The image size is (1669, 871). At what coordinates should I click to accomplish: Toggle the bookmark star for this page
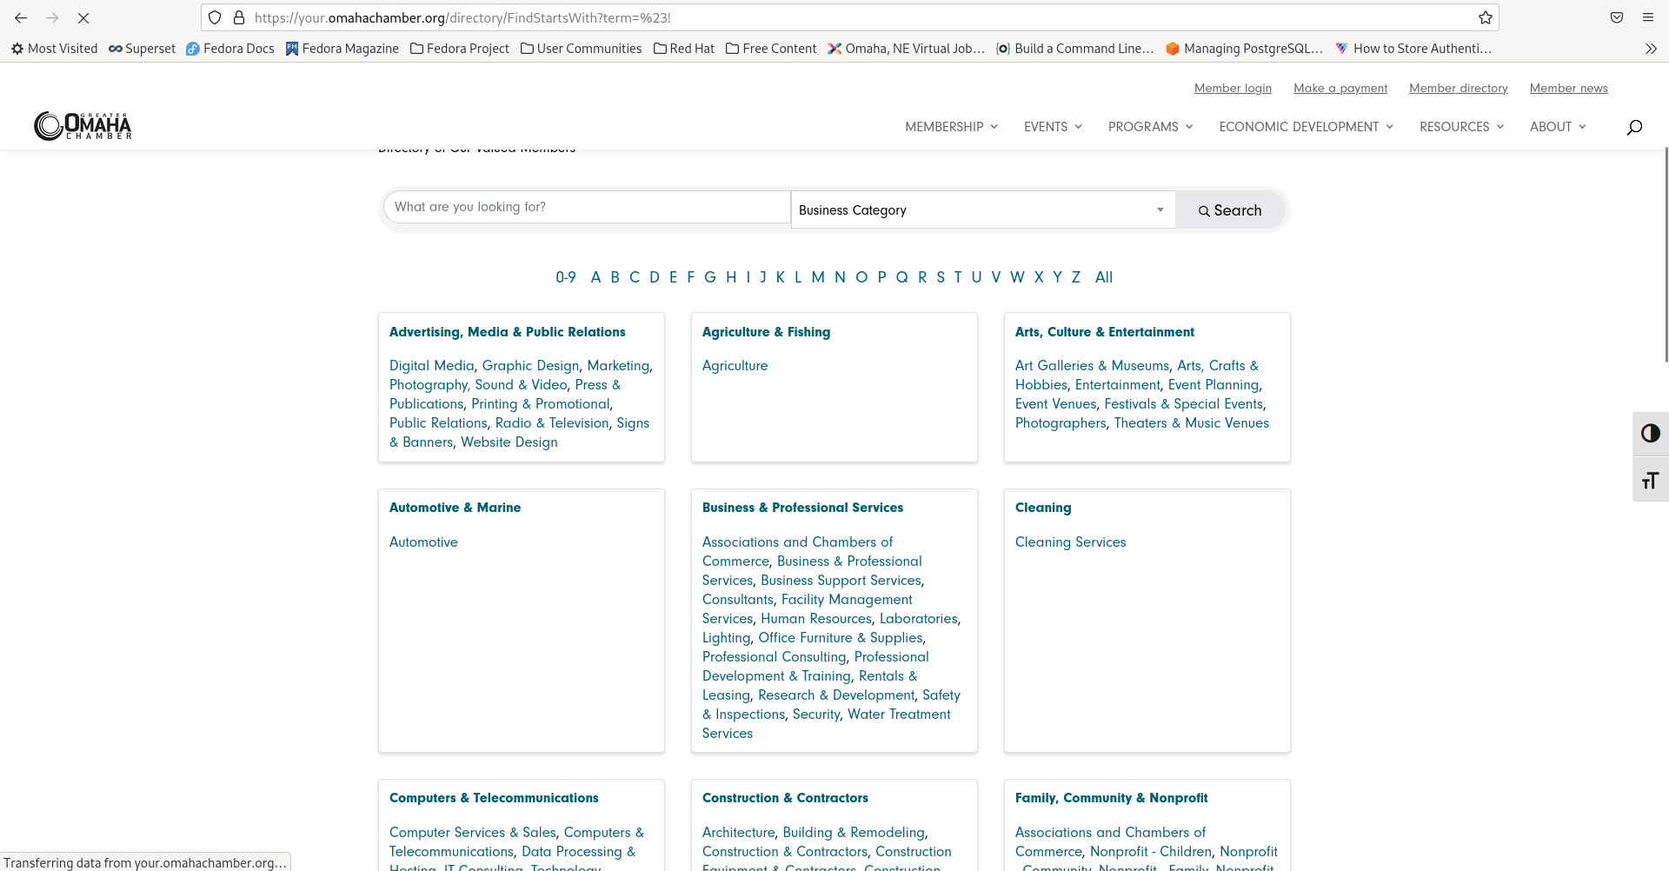point(1485,17)
